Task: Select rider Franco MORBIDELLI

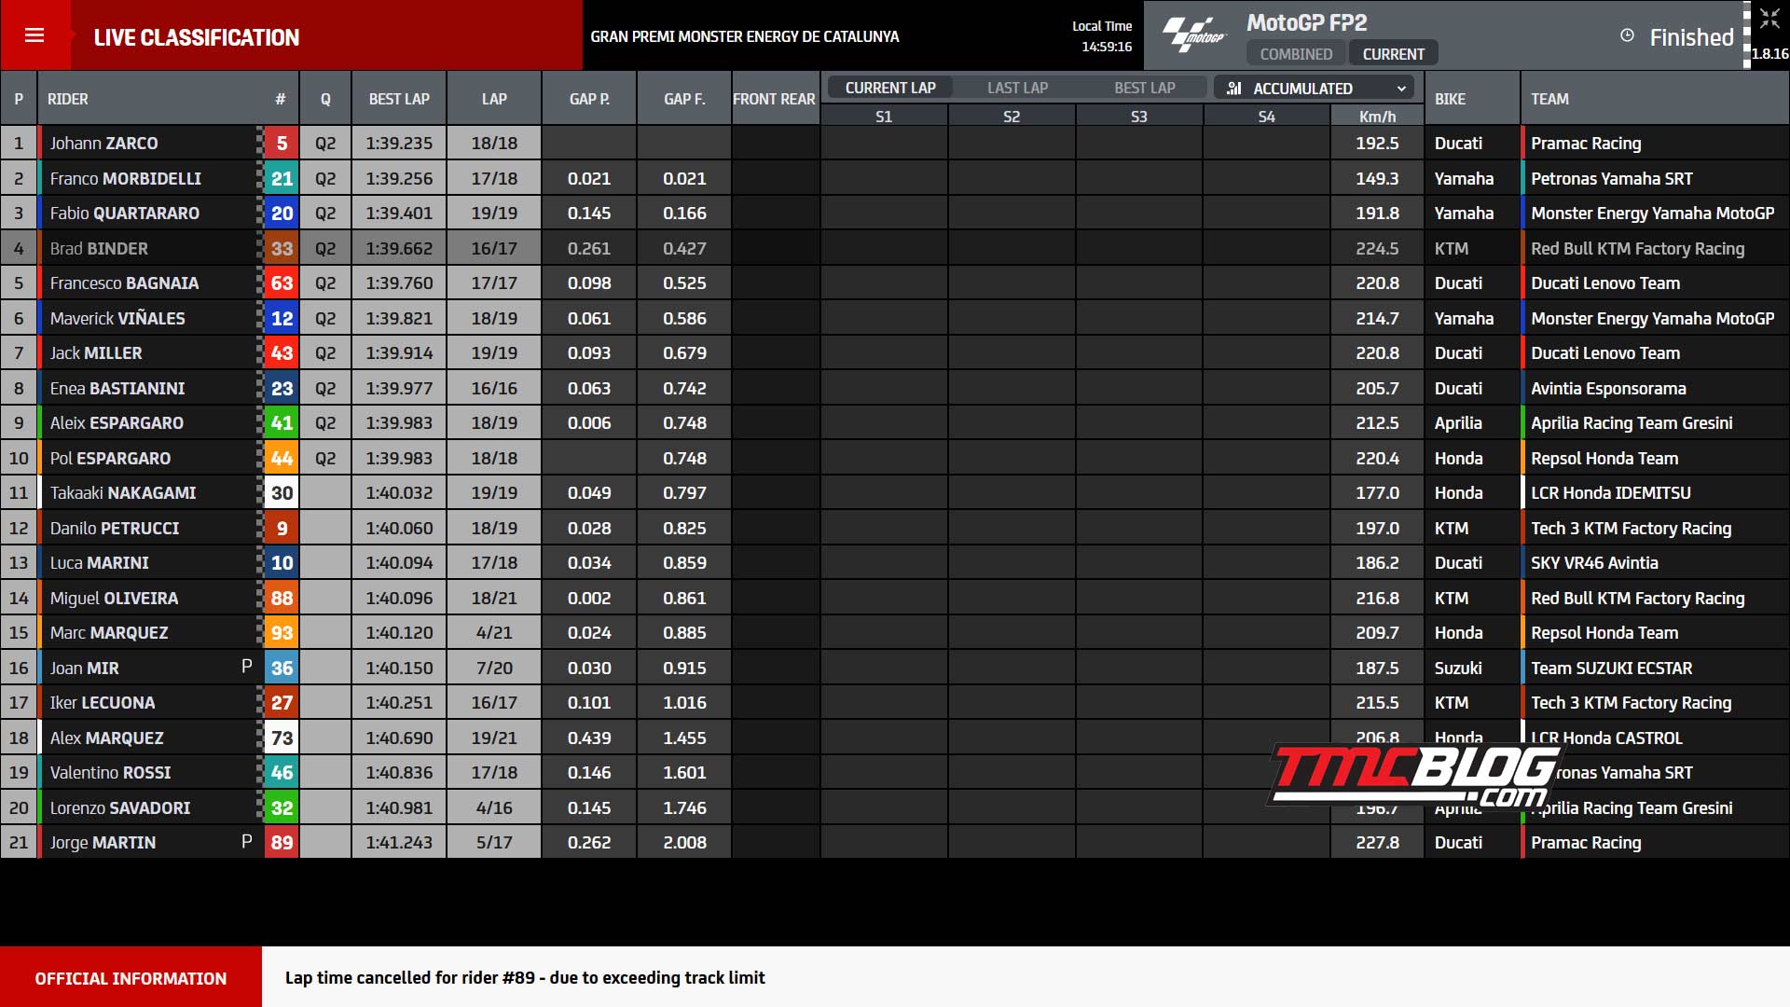Action: (x=125, y=178)
